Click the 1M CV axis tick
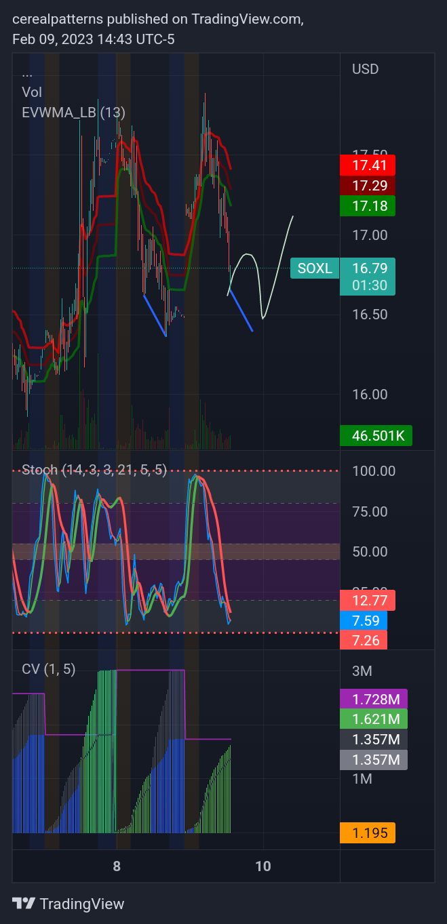Image resolution: width=447 pixels, height=924 pixels. coord(362,779)
